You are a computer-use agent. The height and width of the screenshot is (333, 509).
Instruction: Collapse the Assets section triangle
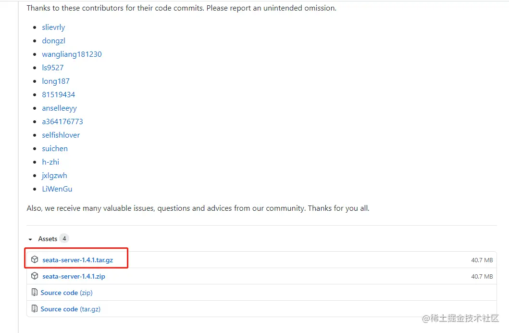coord(31,239)
